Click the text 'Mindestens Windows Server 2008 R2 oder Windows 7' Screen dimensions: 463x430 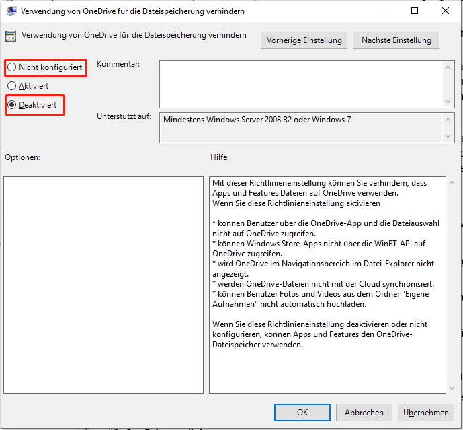point(257,120)
